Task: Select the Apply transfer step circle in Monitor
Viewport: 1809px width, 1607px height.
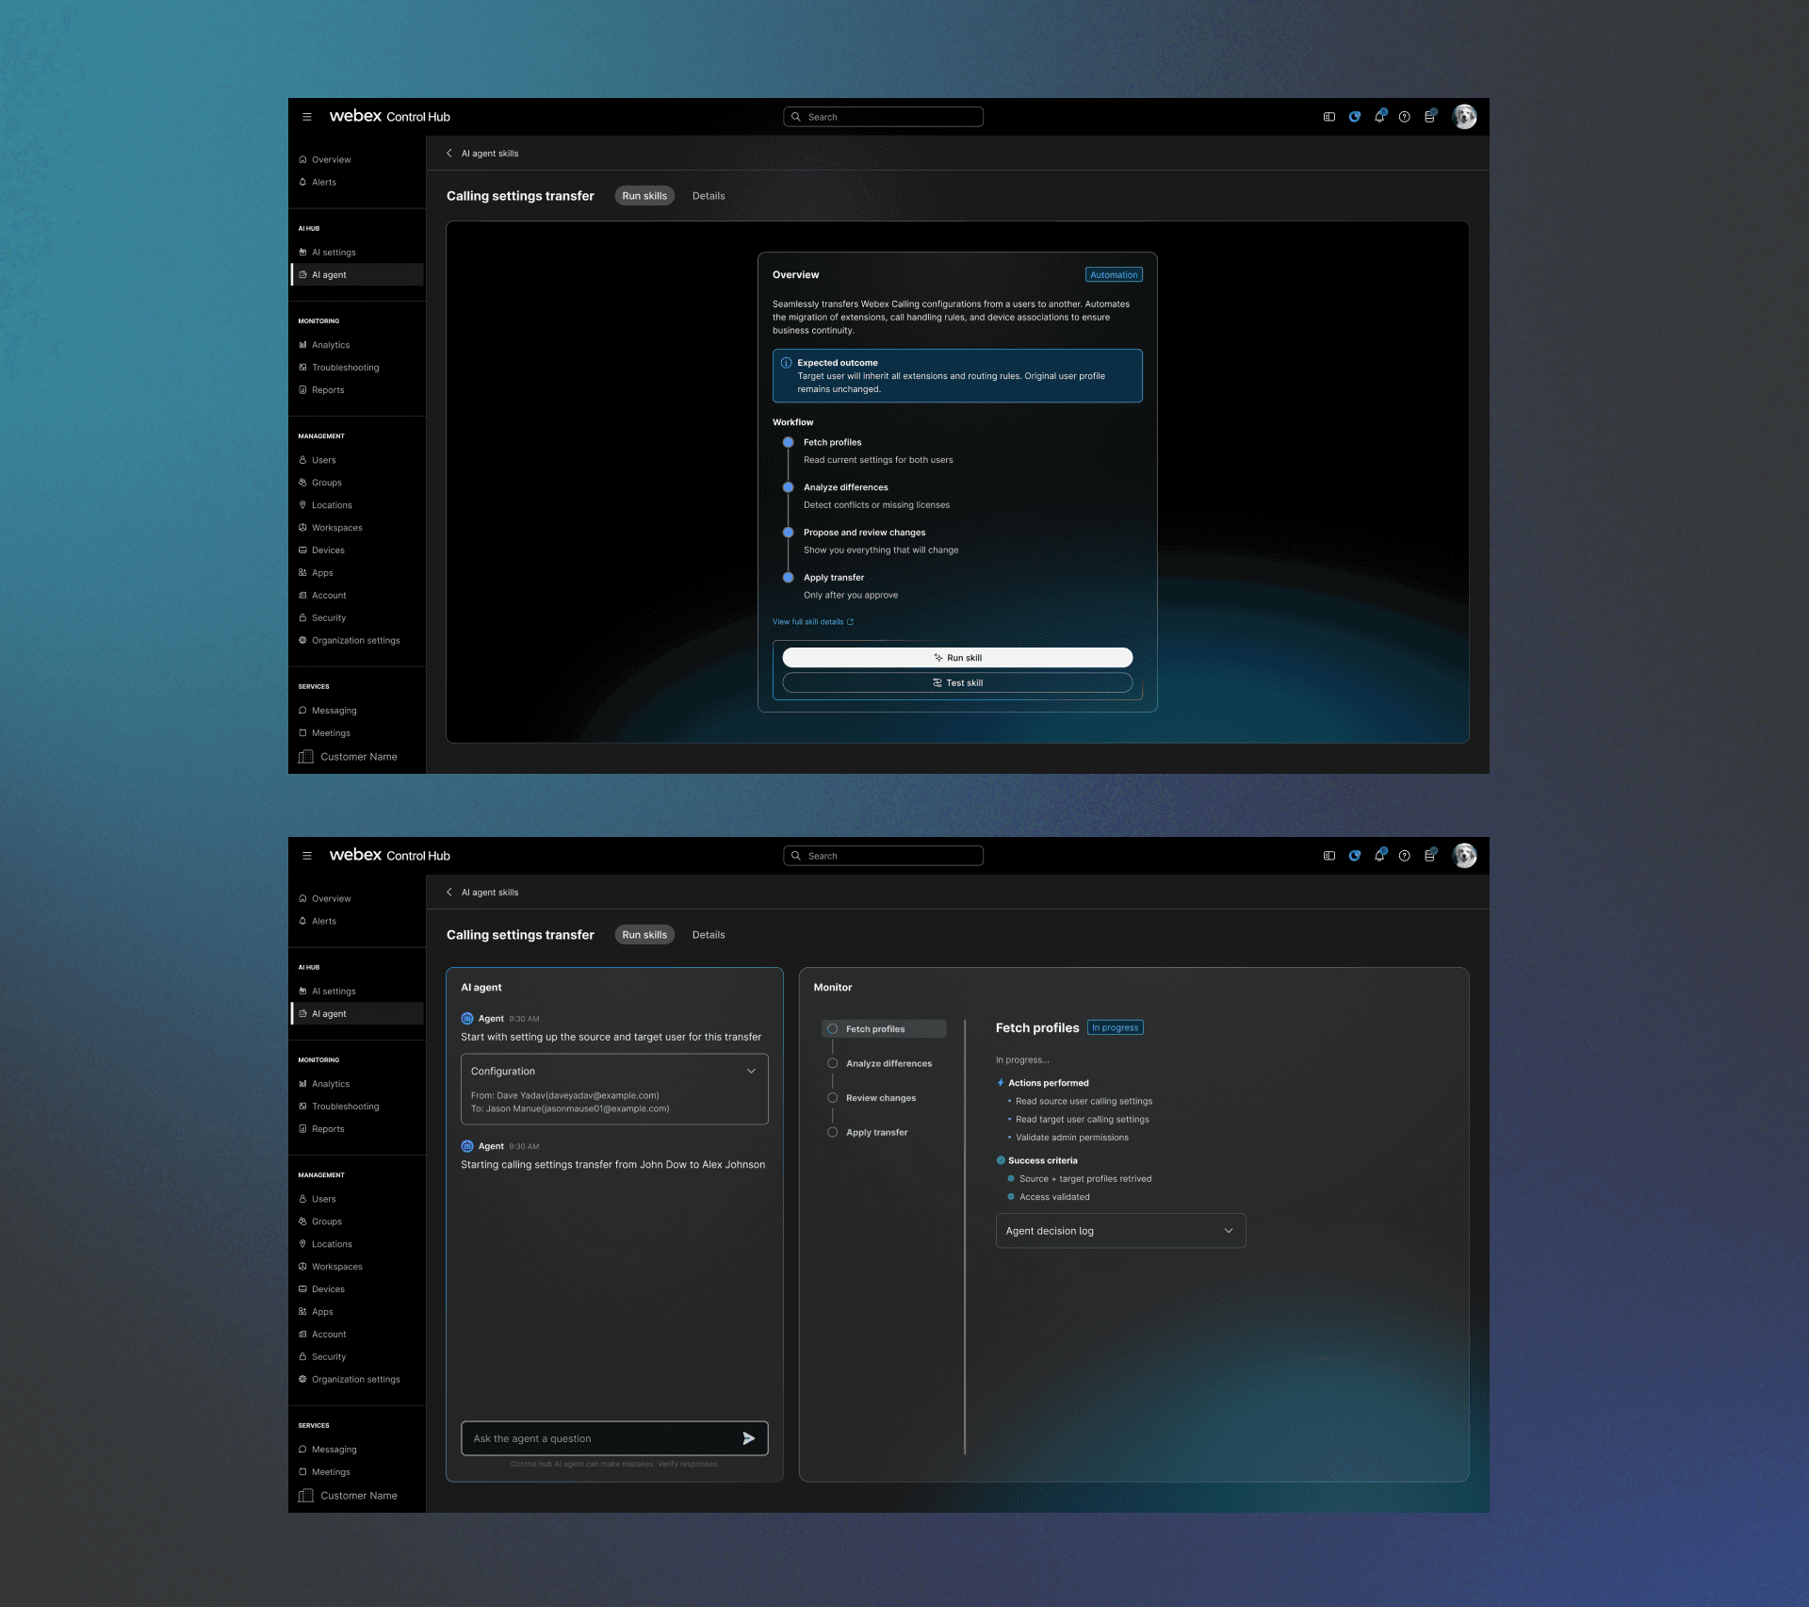Action: [832, 1133]
